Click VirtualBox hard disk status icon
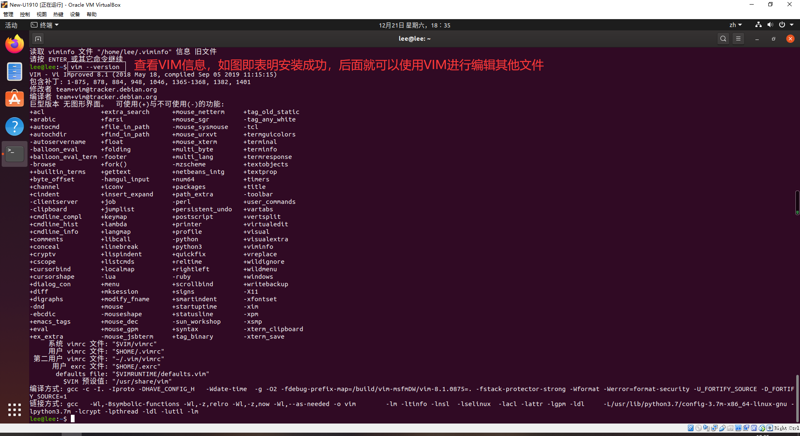This screenshot has width=800, height=436. coord(690,428)
